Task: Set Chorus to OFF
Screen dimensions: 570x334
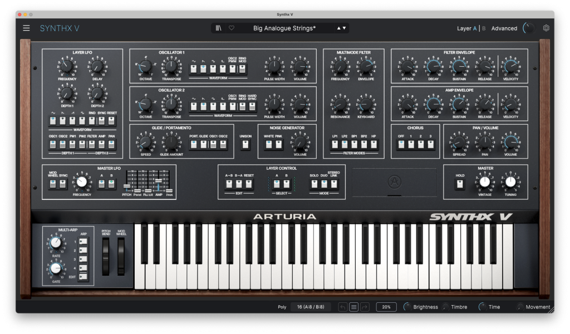Action: [x=401, y=145]
